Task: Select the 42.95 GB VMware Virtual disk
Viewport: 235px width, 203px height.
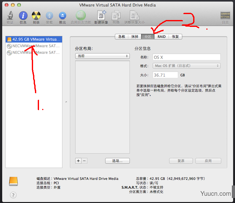Action: (34, 39)
